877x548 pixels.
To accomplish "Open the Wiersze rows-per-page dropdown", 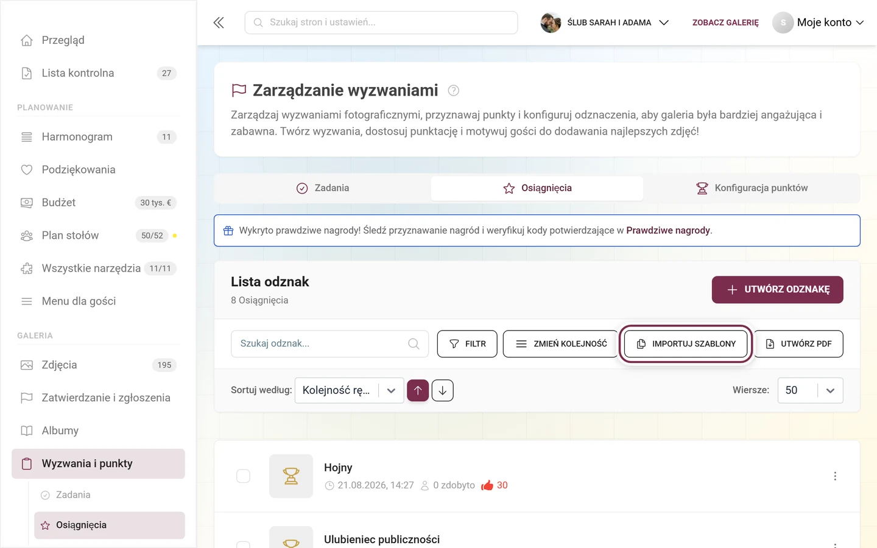I will tap(810, 390).
